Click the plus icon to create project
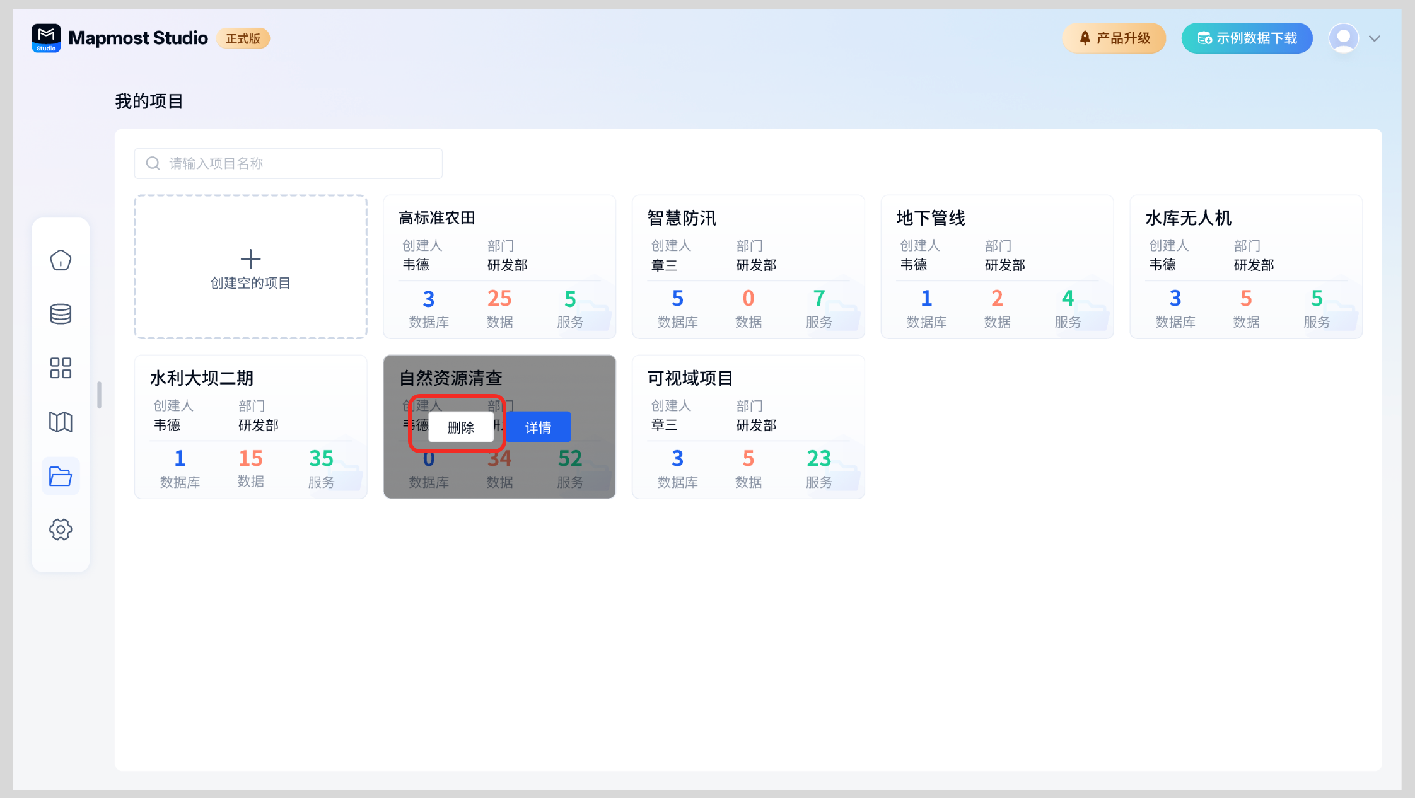The image size is (1415, 798). coord(250,258)
